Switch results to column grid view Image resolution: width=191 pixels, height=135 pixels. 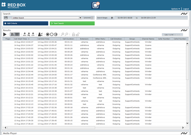pos(17,34)
